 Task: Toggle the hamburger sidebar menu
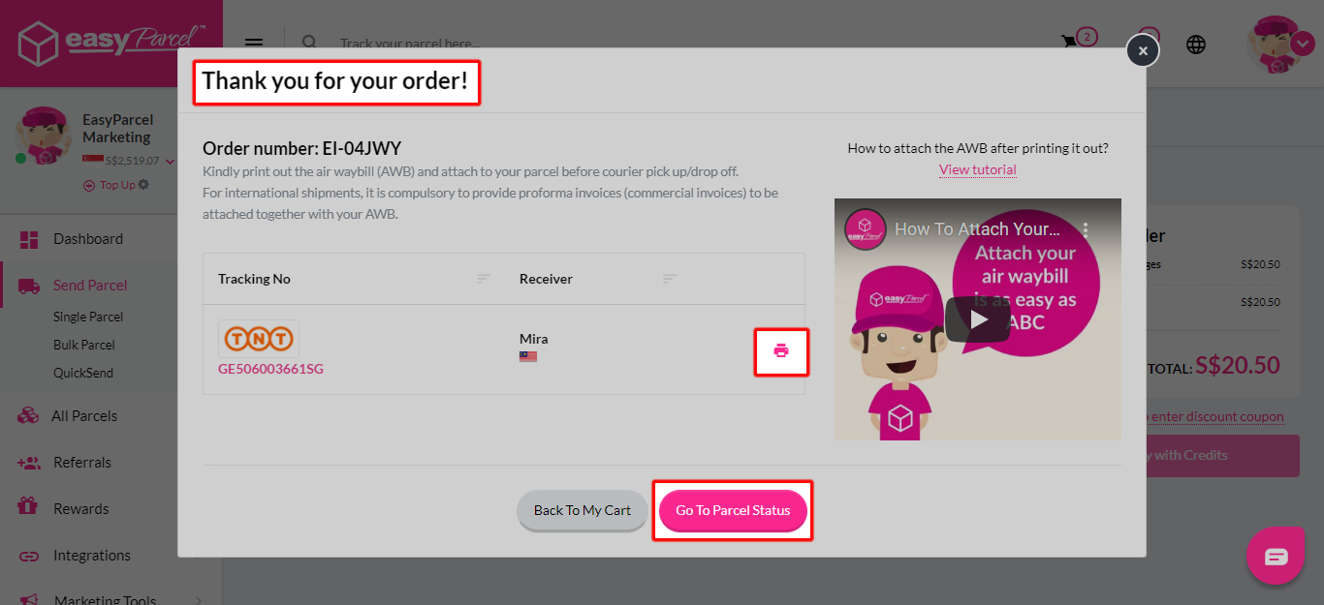click(254, 44)
